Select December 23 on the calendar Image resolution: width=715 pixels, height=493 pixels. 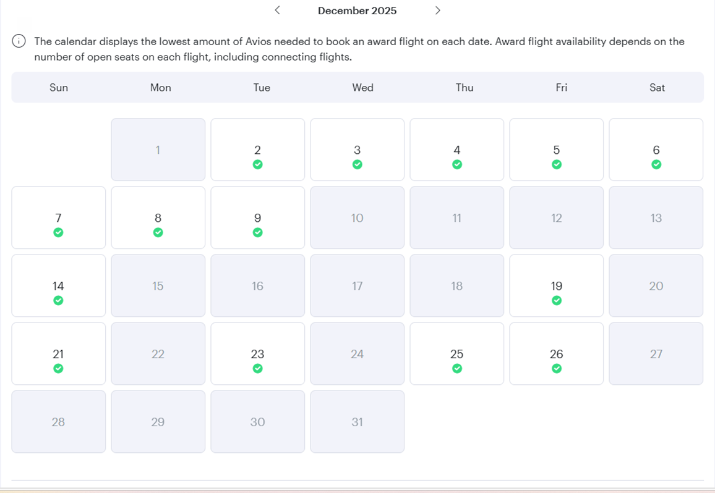(257, 353)
